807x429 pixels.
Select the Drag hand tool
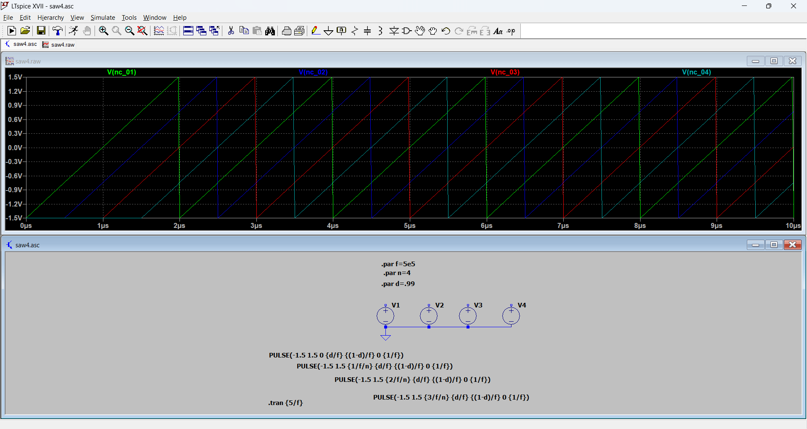(433, 31)
